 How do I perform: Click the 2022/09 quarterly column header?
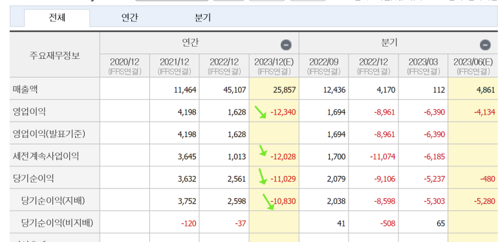[323, 66]
